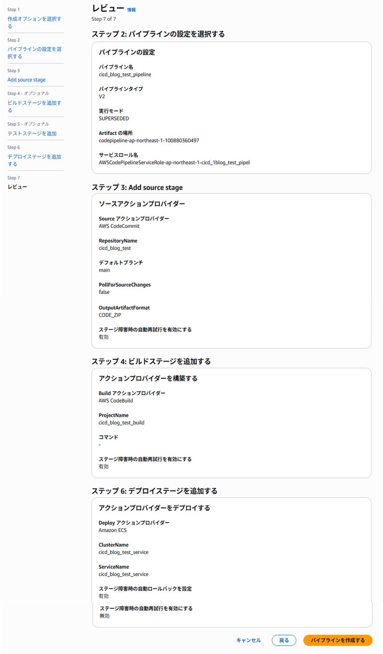Select the auto-retry 無効 value in deploy step
Image resolution: width=383 pixels, height=654 pixels.
[104, 616]
